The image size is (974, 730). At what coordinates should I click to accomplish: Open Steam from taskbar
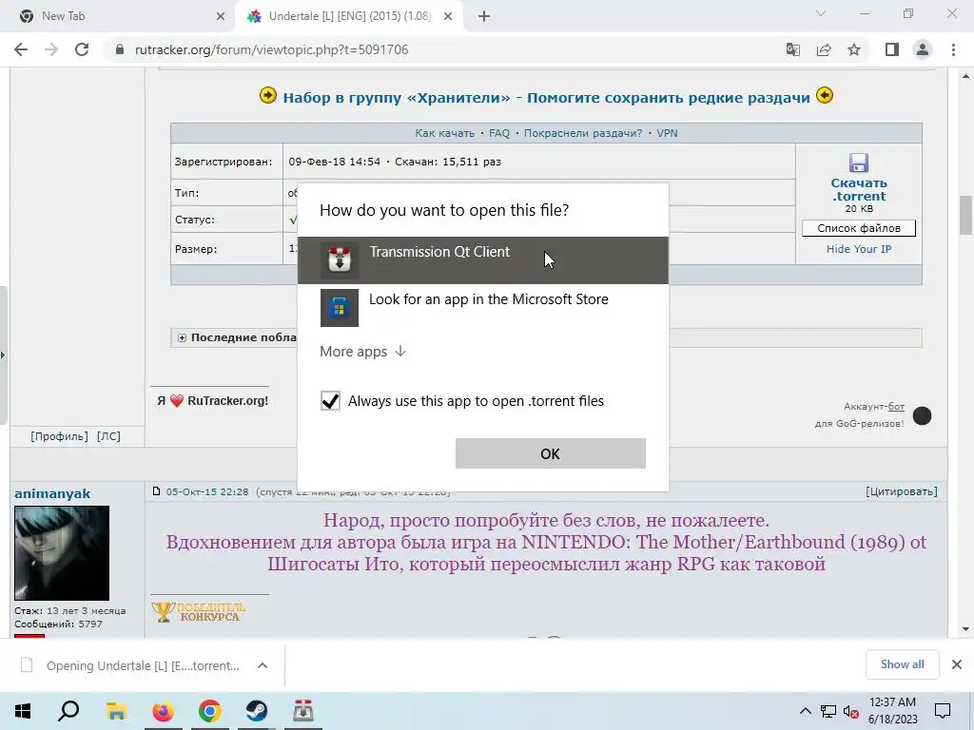(257, 711)
